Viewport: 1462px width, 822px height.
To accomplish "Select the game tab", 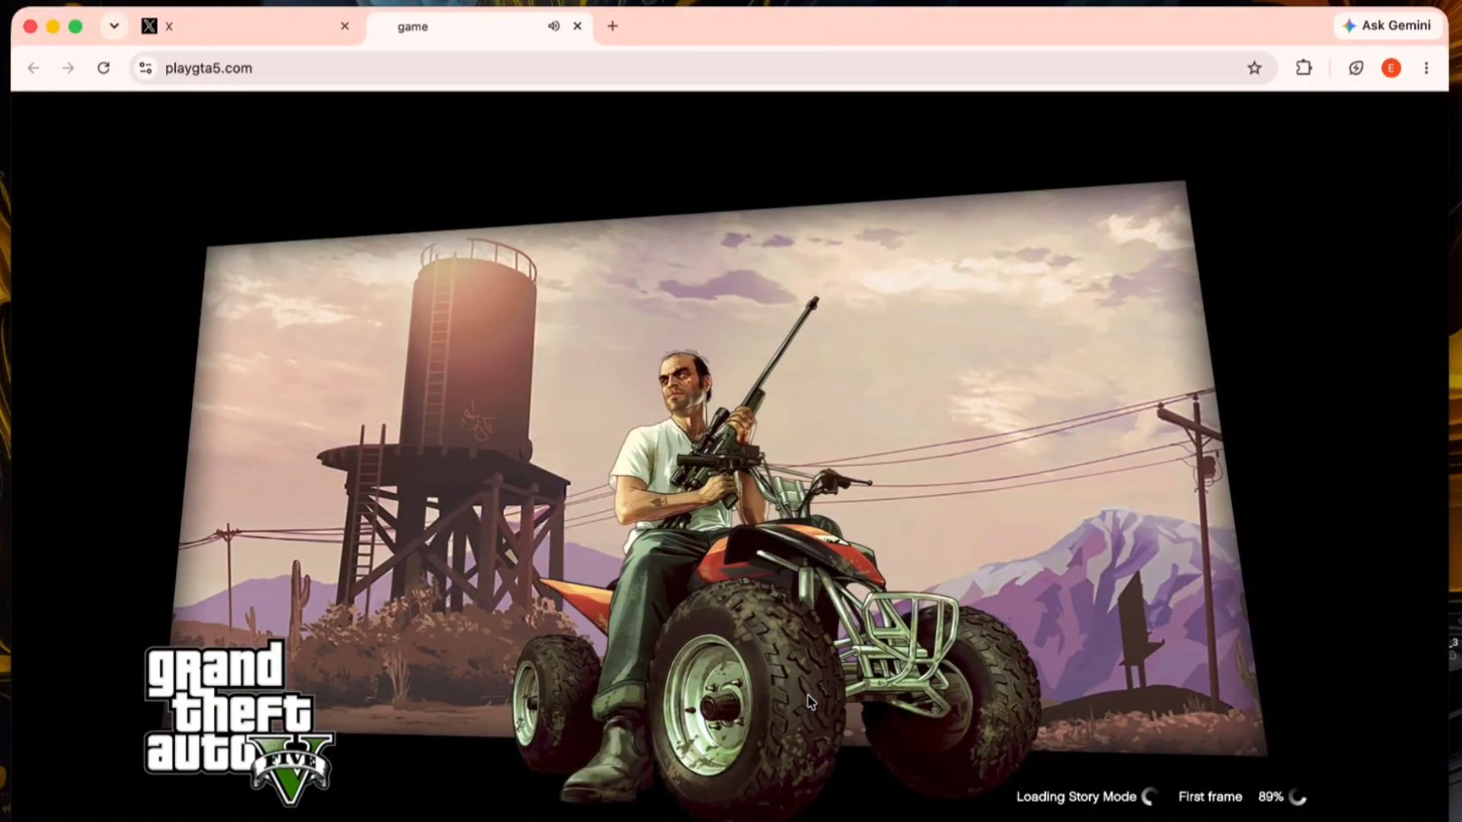I will (x=480, y=26).
